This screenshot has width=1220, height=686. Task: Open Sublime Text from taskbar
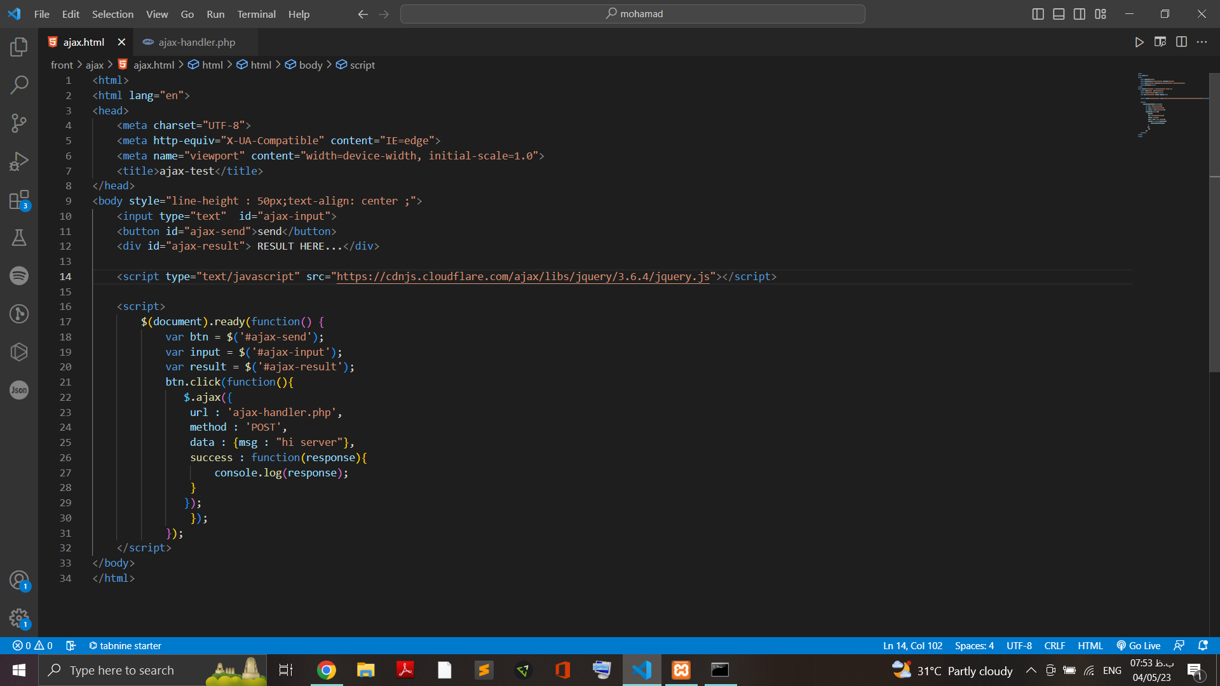484,670
